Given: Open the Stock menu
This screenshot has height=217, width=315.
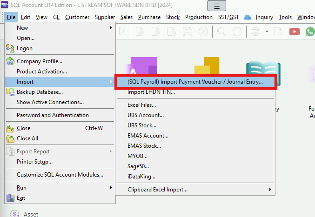Looking at the screenshot, I should point(173,17).
